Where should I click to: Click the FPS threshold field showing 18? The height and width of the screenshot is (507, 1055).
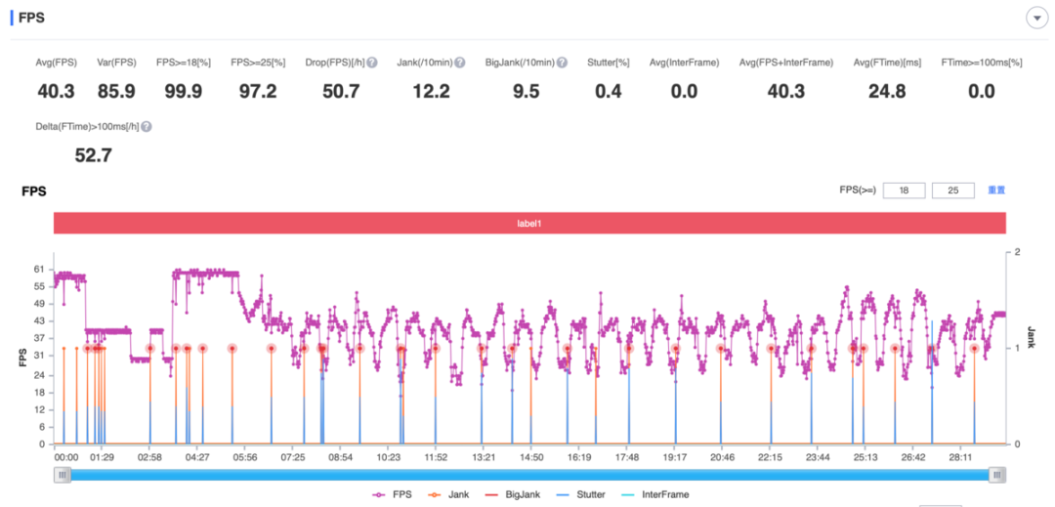tap(905, 190)
